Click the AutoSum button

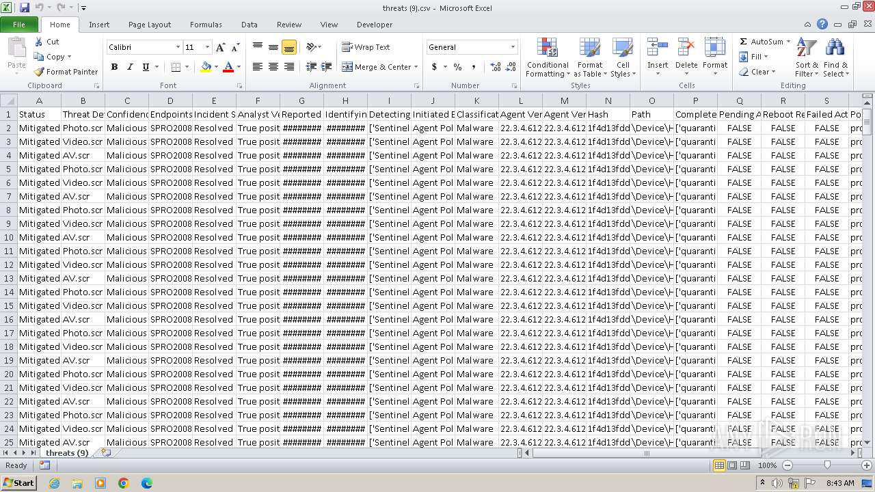pyautogui.click(x=761, y=42)
